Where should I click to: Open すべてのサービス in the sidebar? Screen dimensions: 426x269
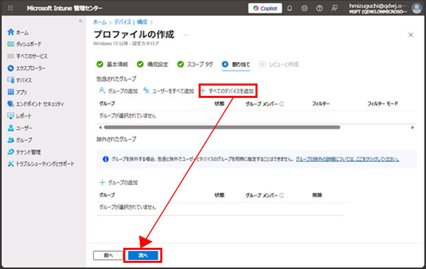point(27,56)
